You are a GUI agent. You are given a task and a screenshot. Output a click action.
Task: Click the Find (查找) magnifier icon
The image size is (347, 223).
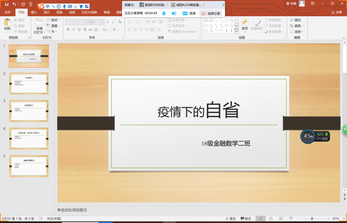click(296, 20)
